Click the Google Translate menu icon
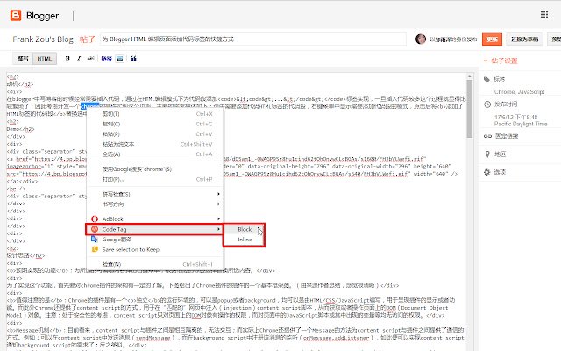Screen dimensions: 561x351 click(x=95, y=240)
